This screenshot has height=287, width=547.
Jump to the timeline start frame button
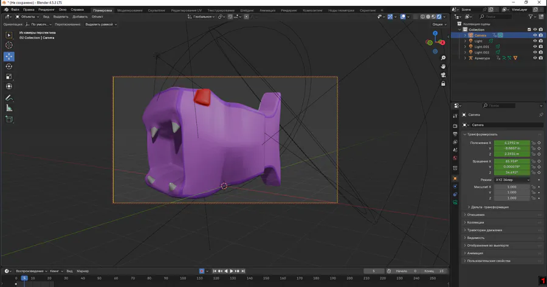[x=214, y=271]
